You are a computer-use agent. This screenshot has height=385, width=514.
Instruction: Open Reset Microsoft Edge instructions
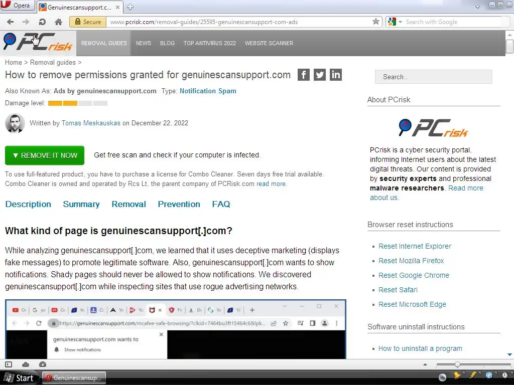pyautogui.click(x=412, y=304)
